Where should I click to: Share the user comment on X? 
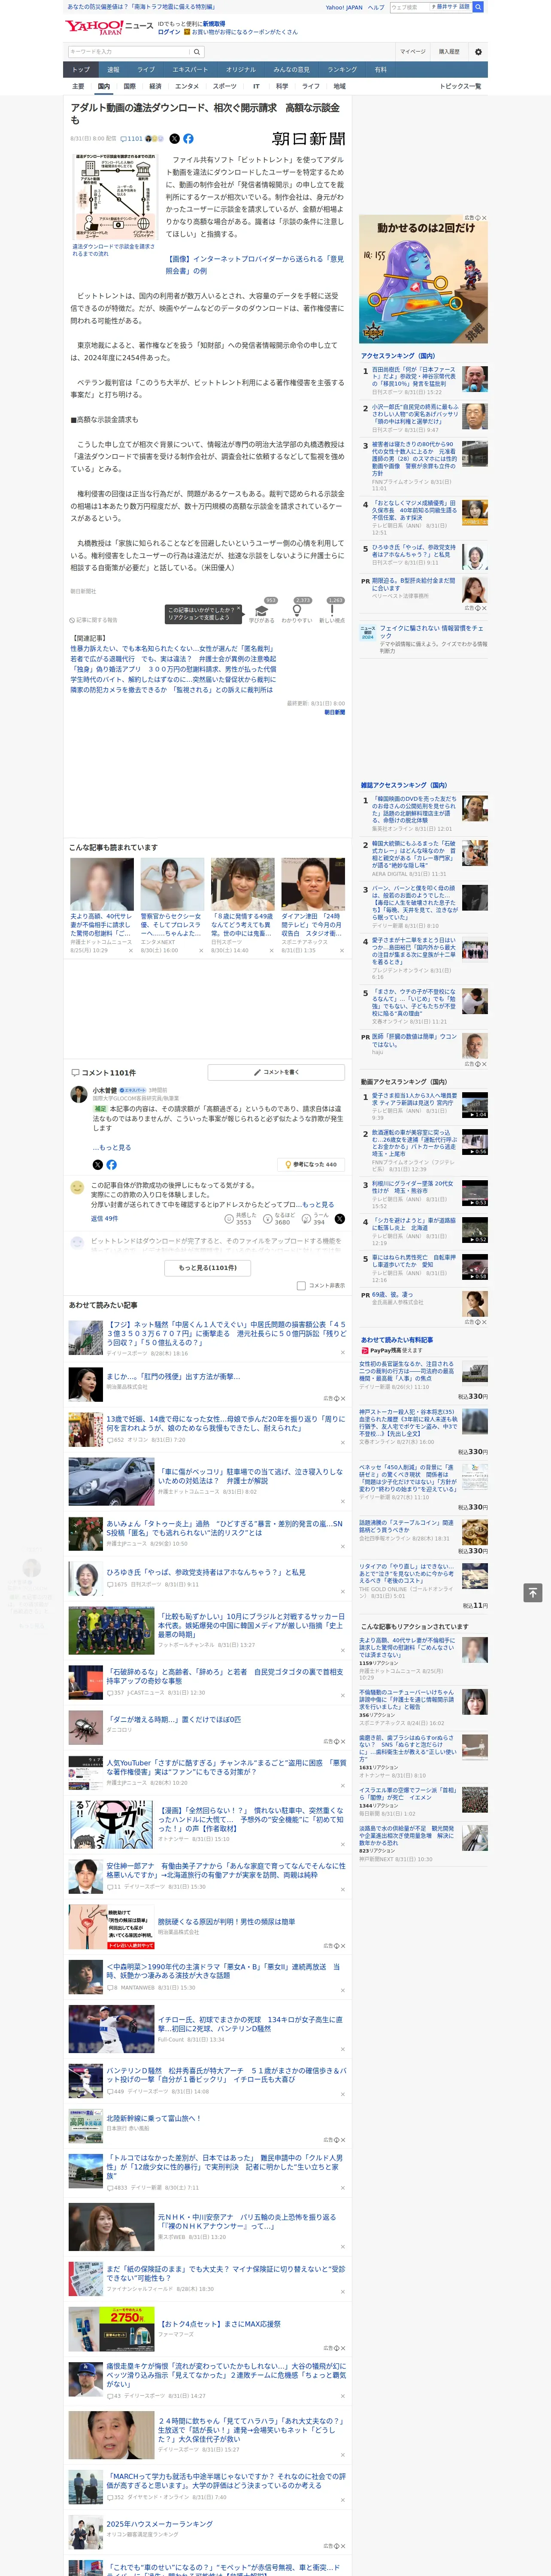339,1219
